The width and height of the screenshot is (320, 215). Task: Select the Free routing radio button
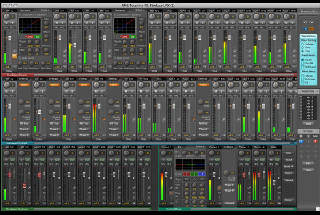point(303,47)
